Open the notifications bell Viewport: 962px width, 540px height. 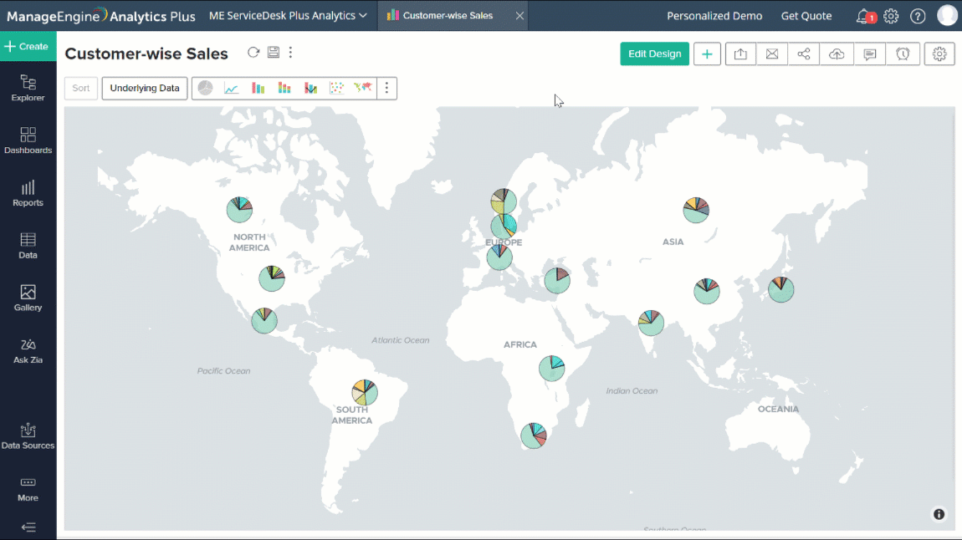(863, 16)
